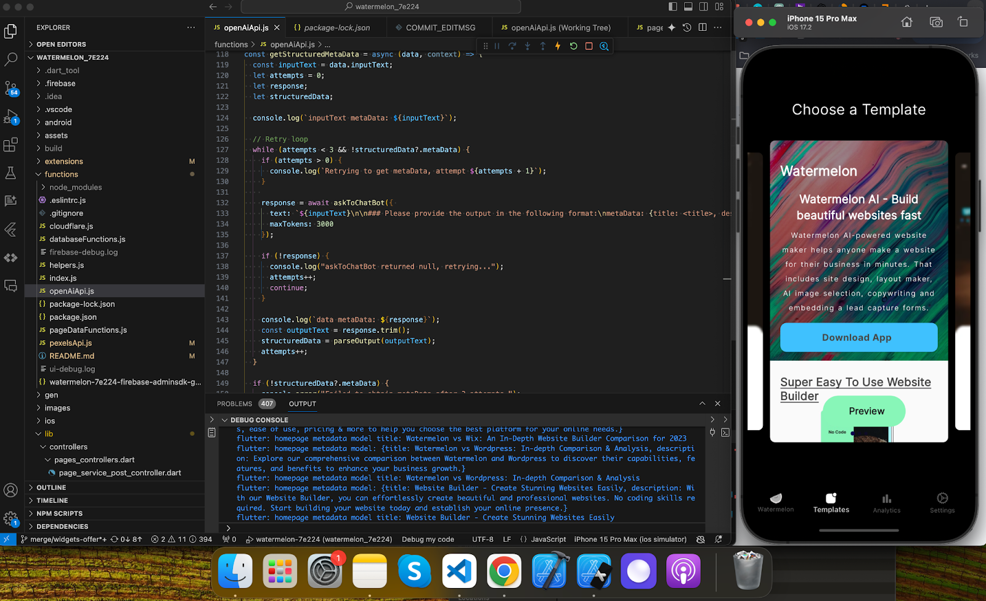Open the Search view in activity bar
986x601 pixels.
10,59
